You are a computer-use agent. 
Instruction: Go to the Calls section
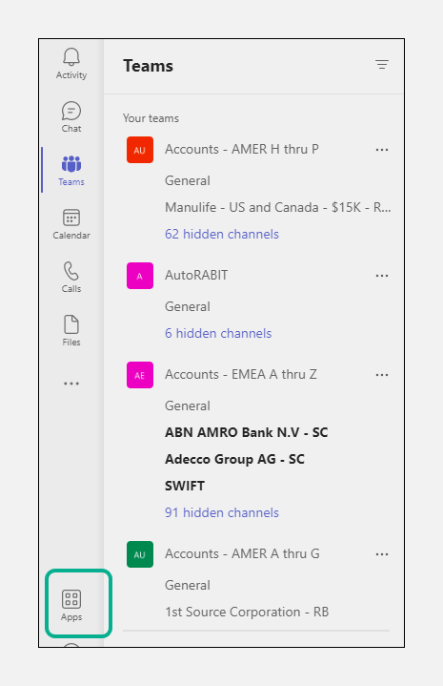pyautogui.click(x=71, y=278)
